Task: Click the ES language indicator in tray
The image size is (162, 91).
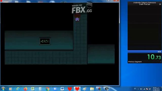Action: point(135,89)
